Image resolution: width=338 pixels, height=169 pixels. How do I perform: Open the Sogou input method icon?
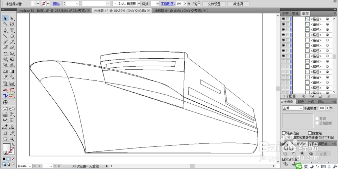[298, 166]
